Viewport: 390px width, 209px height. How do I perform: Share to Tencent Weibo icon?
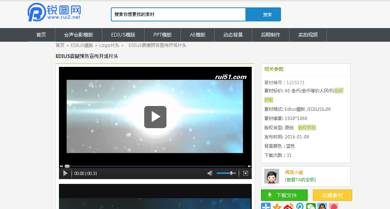point(300,206)
